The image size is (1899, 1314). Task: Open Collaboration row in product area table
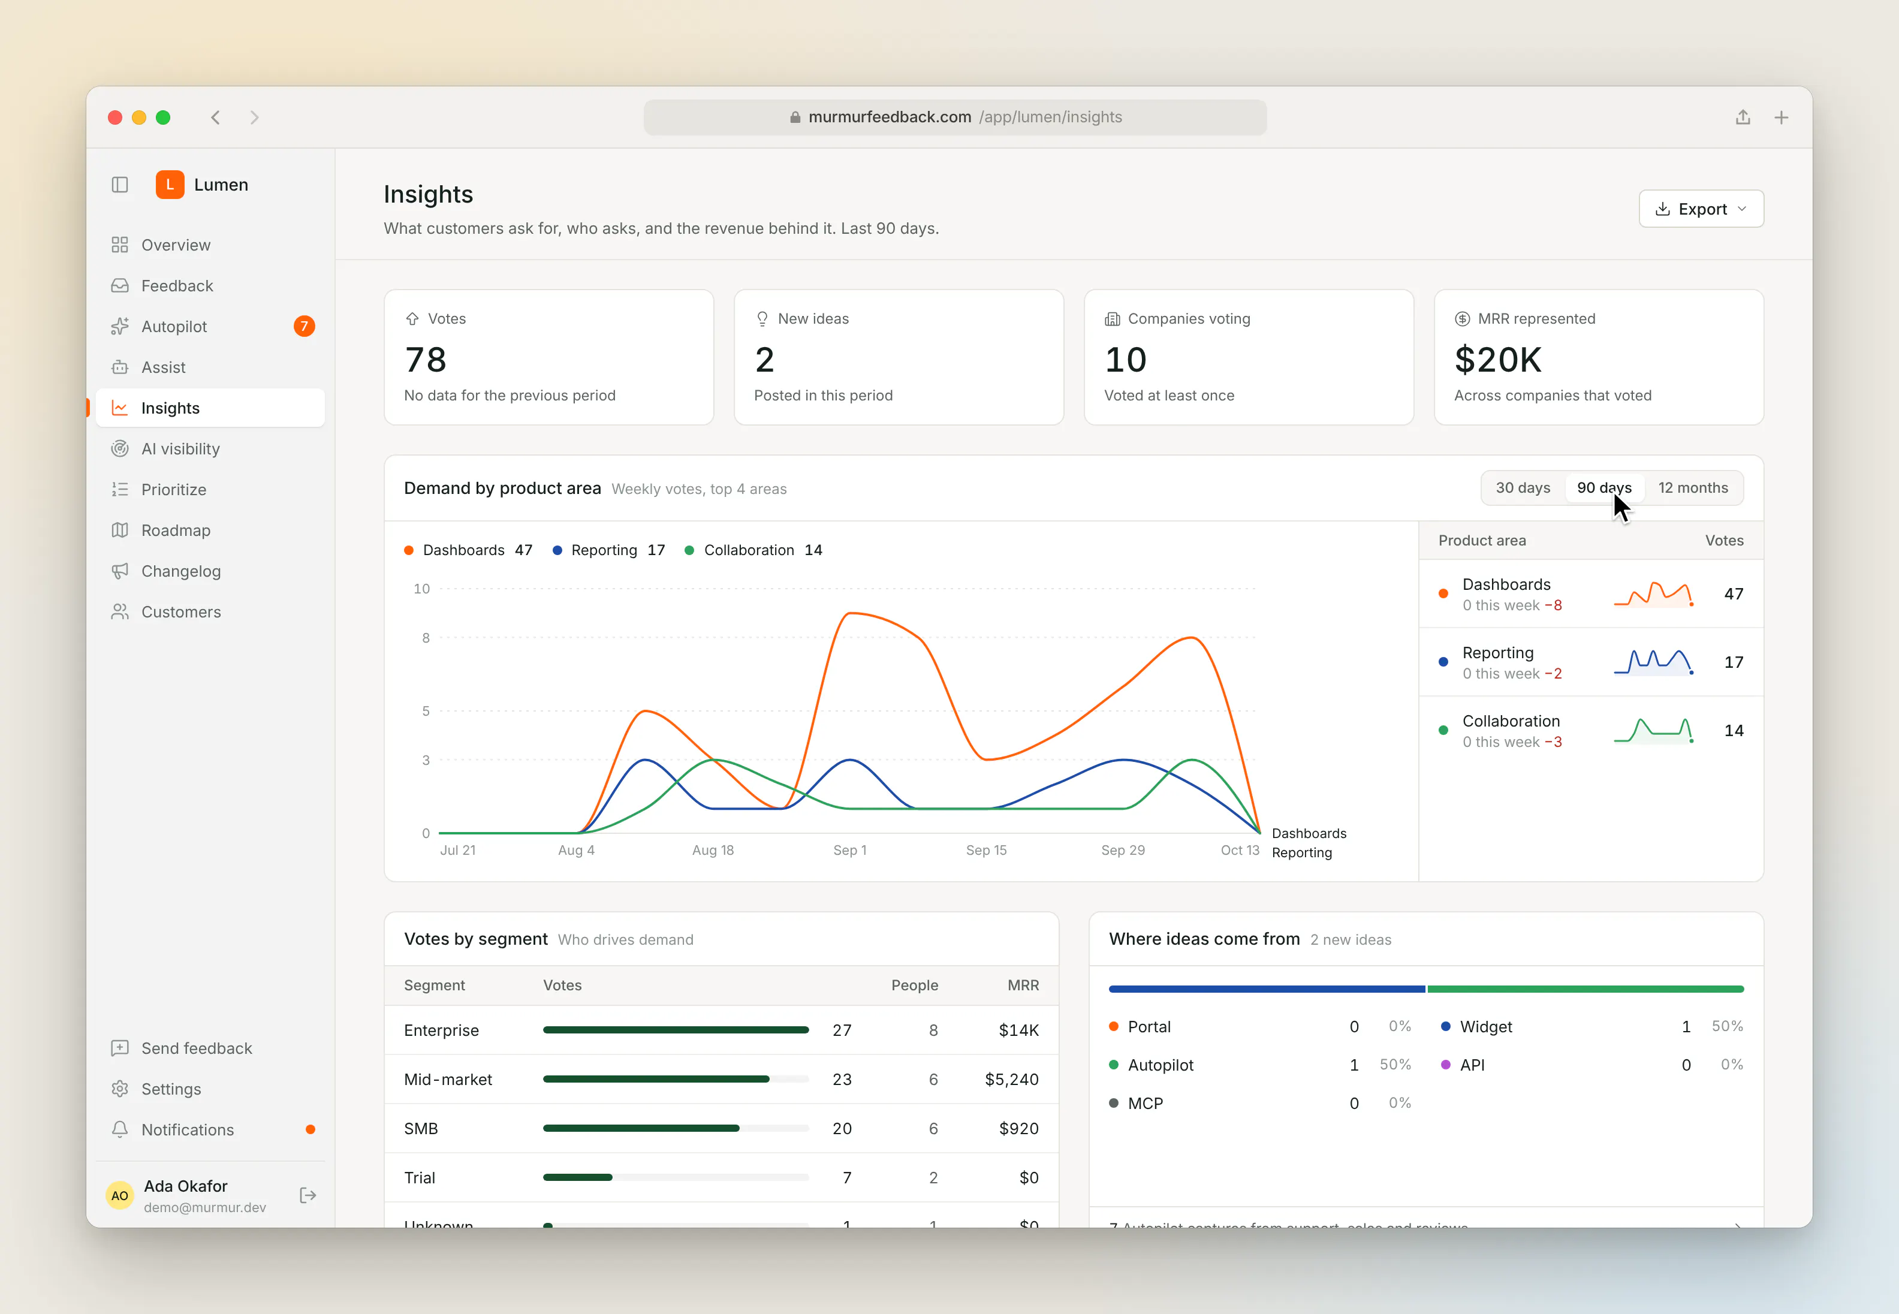pos(1590,730)
